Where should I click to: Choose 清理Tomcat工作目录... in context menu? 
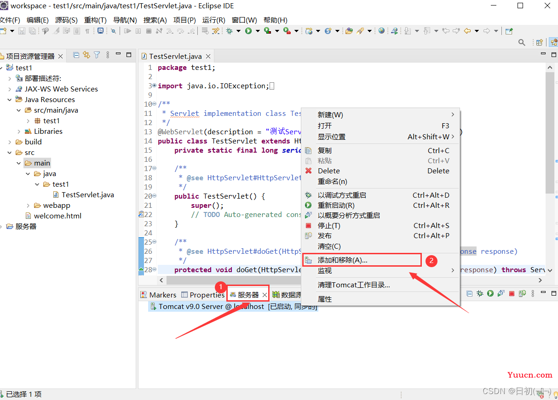coord(380,285)
